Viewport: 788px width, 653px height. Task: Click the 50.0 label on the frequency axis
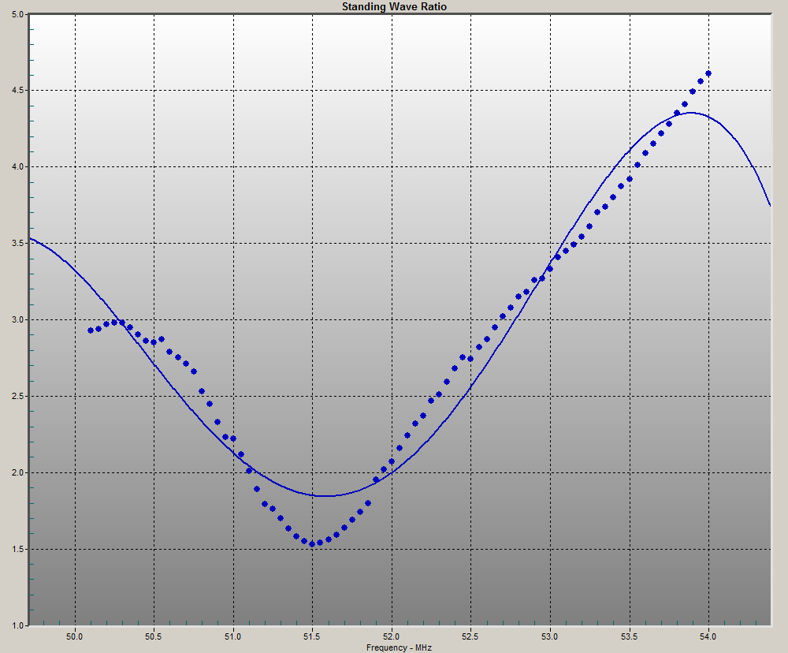click(75, 635)
